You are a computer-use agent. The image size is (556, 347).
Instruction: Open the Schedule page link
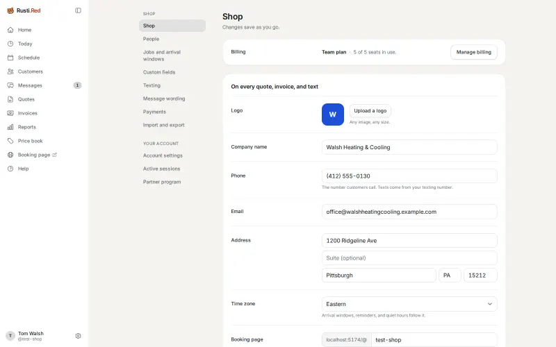point(44,58)
